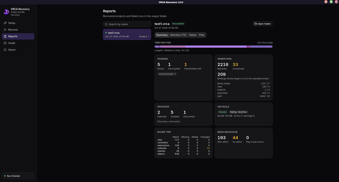Click the Setup wrench icon
Viewport: 339px width, 182px height.
click(5, 23)
